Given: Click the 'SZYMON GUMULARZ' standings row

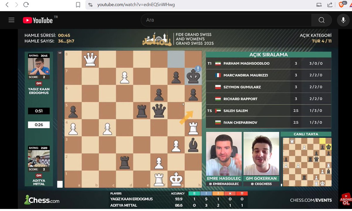Looking at the screenshot, I should point(268,87).
